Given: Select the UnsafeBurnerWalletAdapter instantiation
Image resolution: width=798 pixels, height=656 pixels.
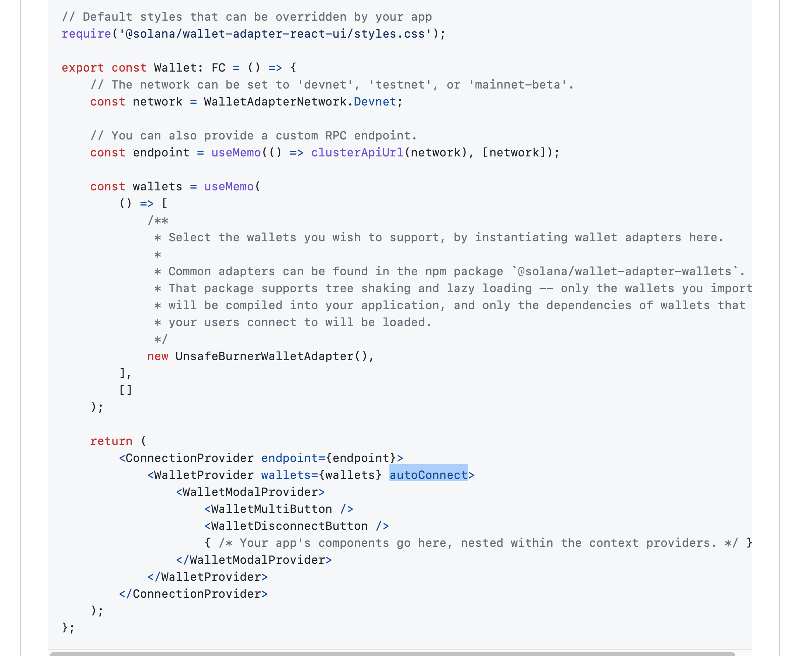Looking at the screenshot, I should (262, 356).
